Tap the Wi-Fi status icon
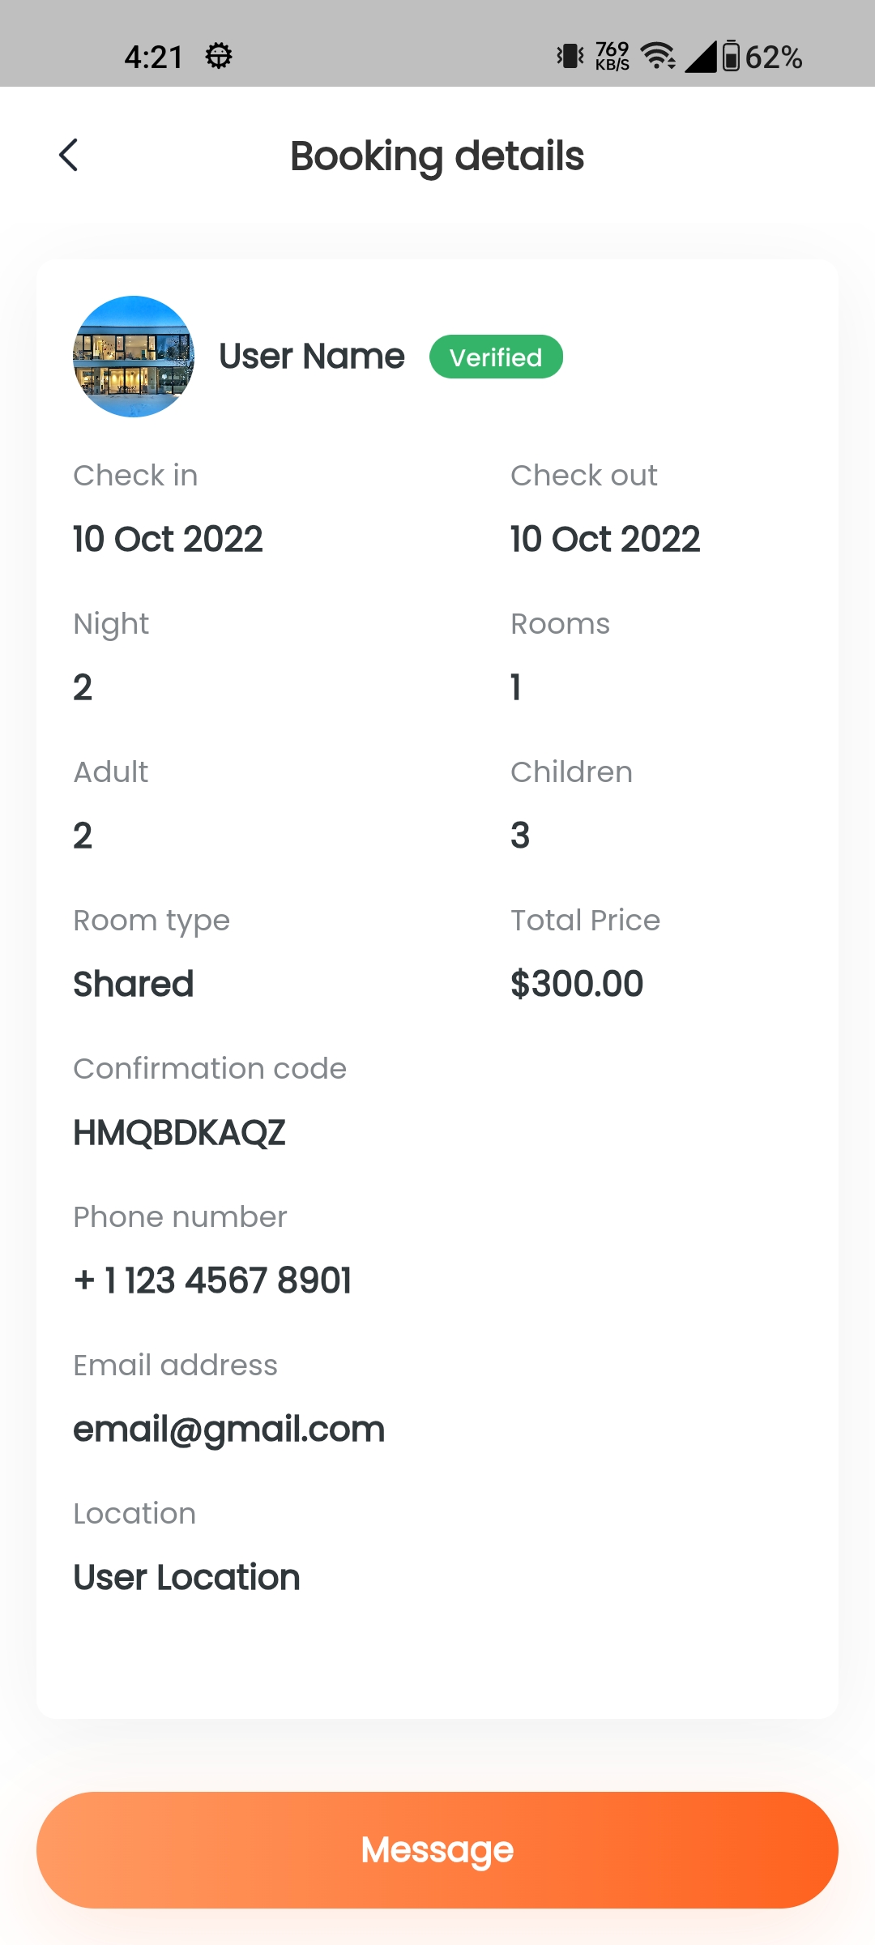This screenshot has width=875, height=1945. click(x=658, y=57)
